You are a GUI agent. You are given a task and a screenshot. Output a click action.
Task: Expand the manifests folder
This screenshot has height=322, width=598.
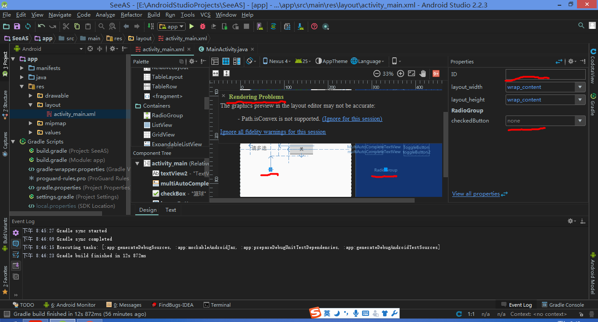pos(22,68)
